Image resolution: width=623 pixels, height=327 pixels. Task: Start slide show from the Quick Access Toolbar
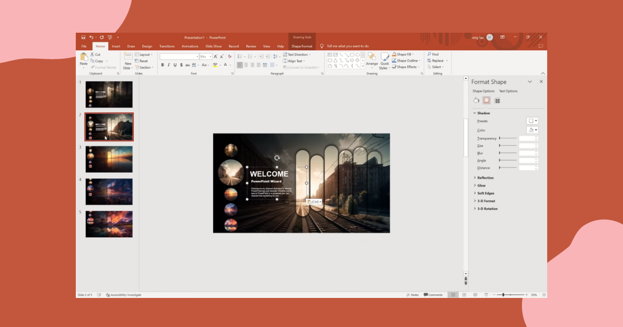[109, 37]
